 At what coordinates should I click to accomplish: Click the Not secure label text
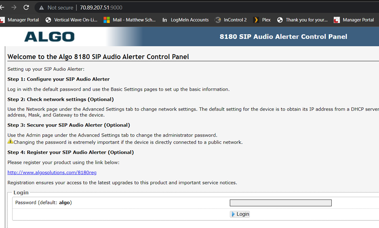(x=60, y=8)
